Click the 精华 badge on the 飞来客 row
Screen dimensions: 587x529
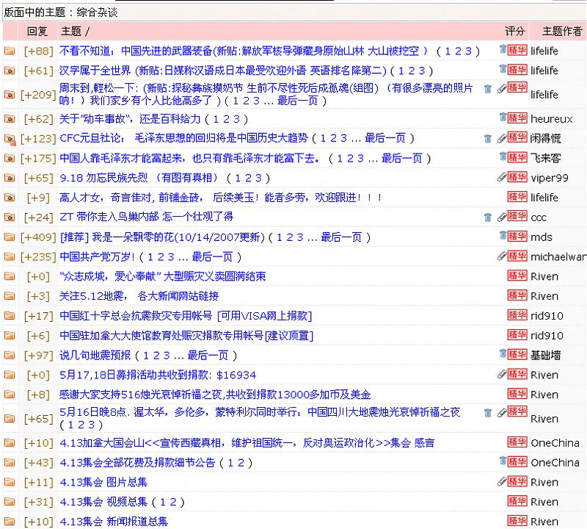click(x=517, y=157)
